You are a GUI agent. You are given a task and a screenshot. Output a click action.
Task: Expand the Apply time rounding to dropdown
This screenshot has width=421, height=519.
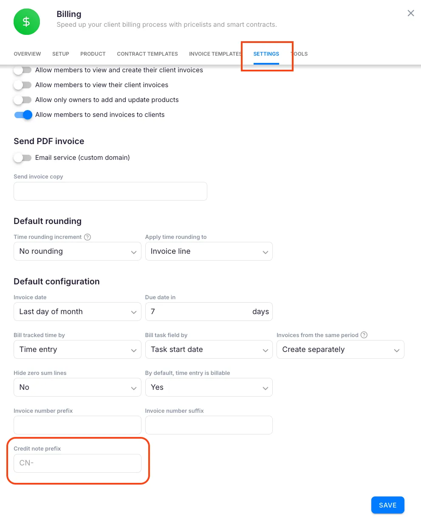[x=209, y=251]
